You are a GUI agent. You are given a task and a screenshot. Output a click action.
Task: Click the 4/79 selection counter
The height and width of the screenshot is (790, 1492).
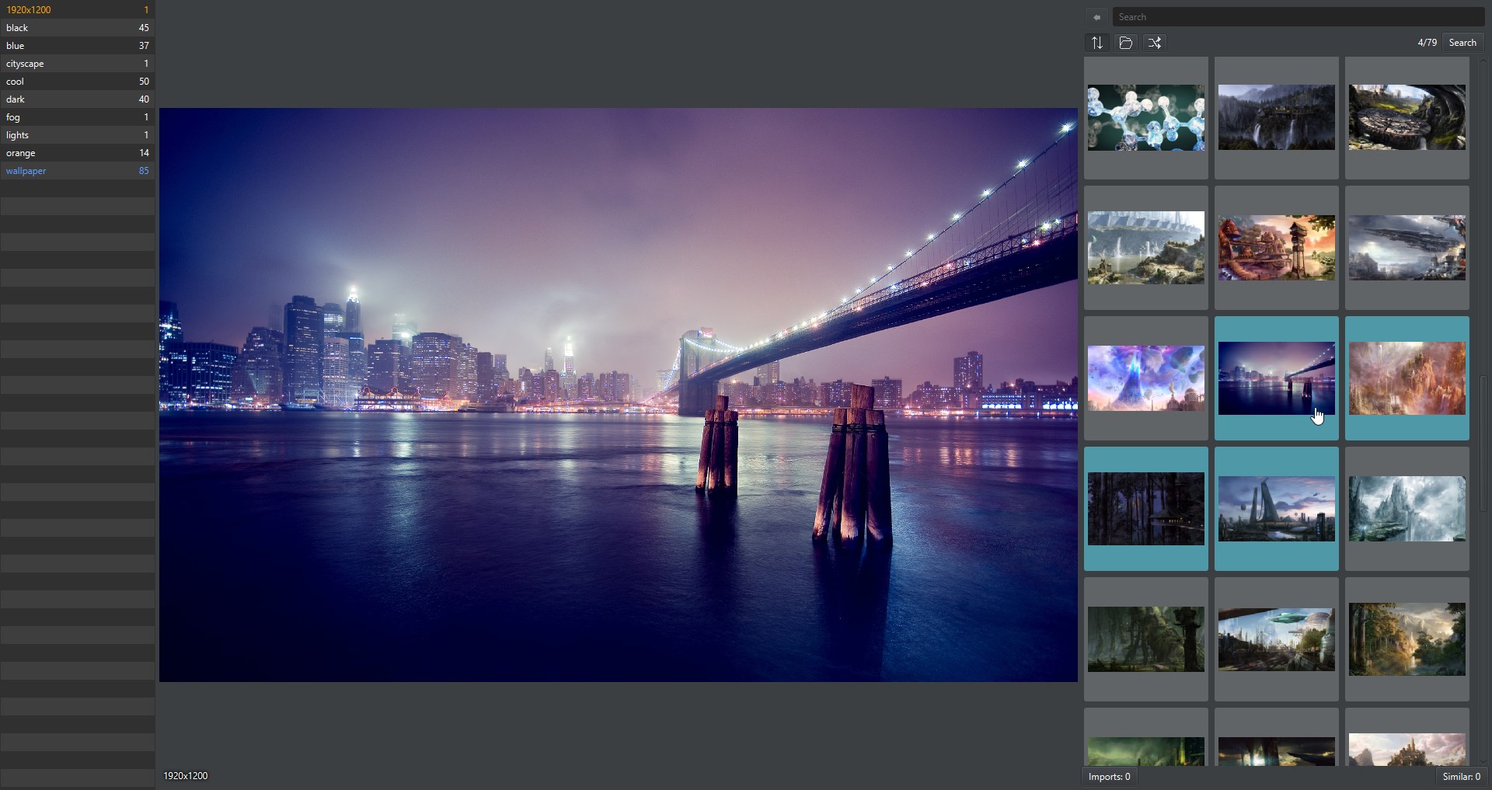point(1427,43)
